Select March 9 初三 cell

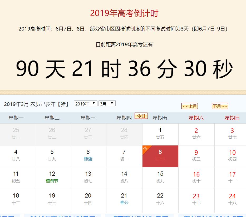point(196,156)
